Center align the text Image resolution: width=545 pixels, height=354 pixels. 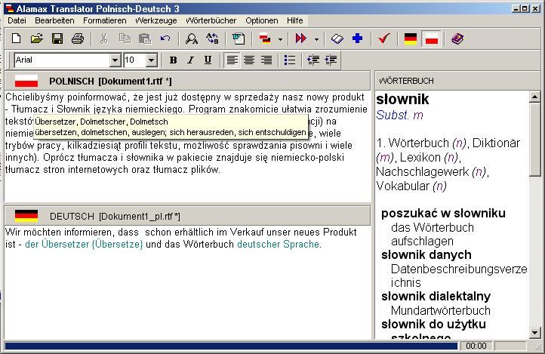(249, 60)
